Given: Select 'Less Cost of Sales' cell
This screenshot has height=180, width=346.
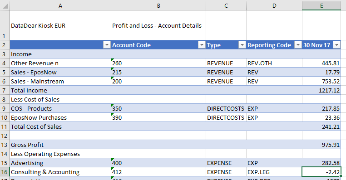Looking at the screenshot, I should pyautogui.click(x=60, y=99).
